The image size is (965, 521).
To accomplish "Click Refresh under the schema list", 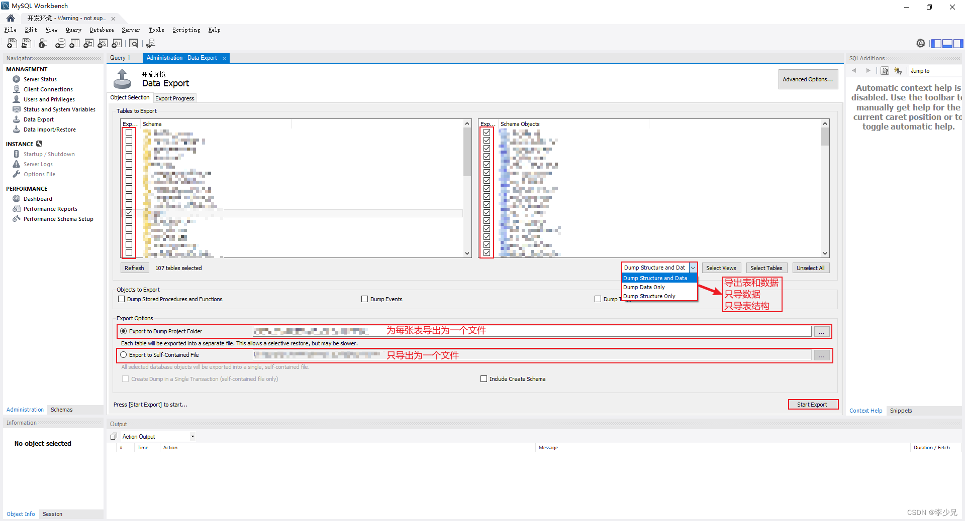I will (134, 268).
